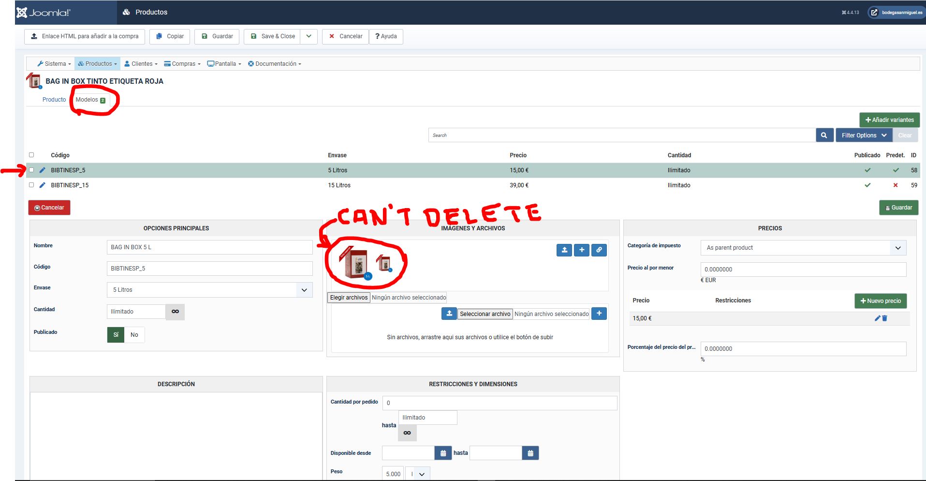This screenshot has height=481, width=926.
Task: Select the small bag-in-box image thumbnail
Action: (x=384, y=263)
